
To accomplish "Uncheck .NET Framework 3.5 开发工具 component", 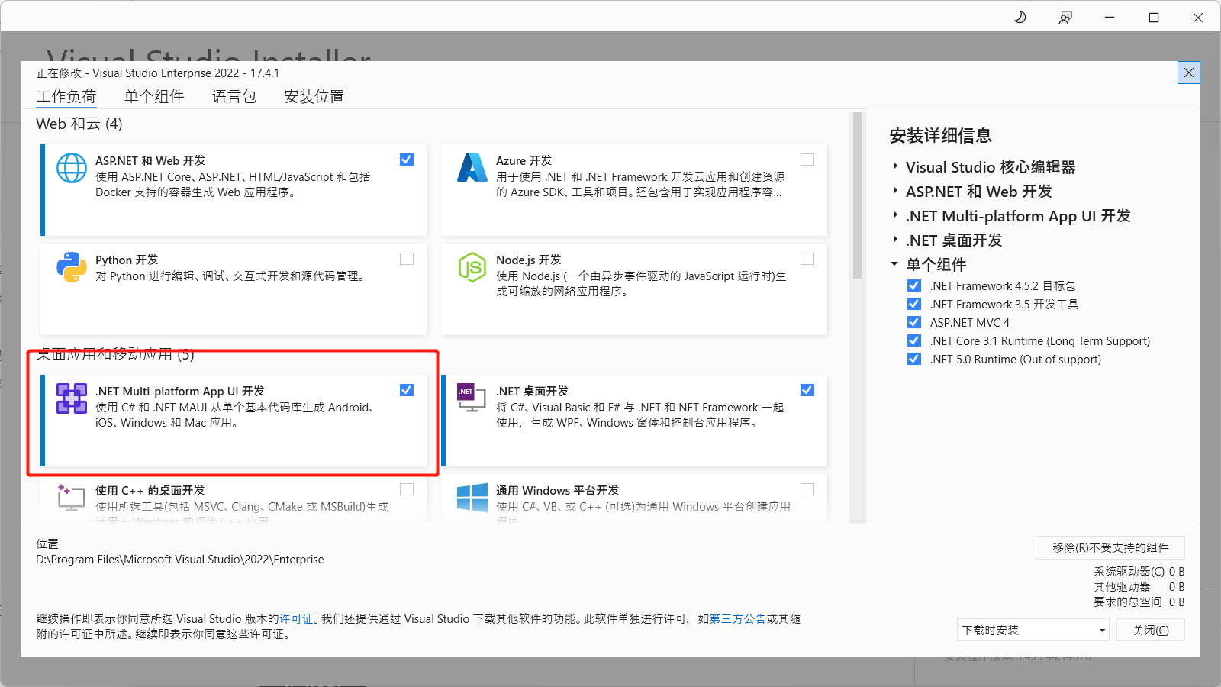I will pyautogui.click(x=914, y=304).
